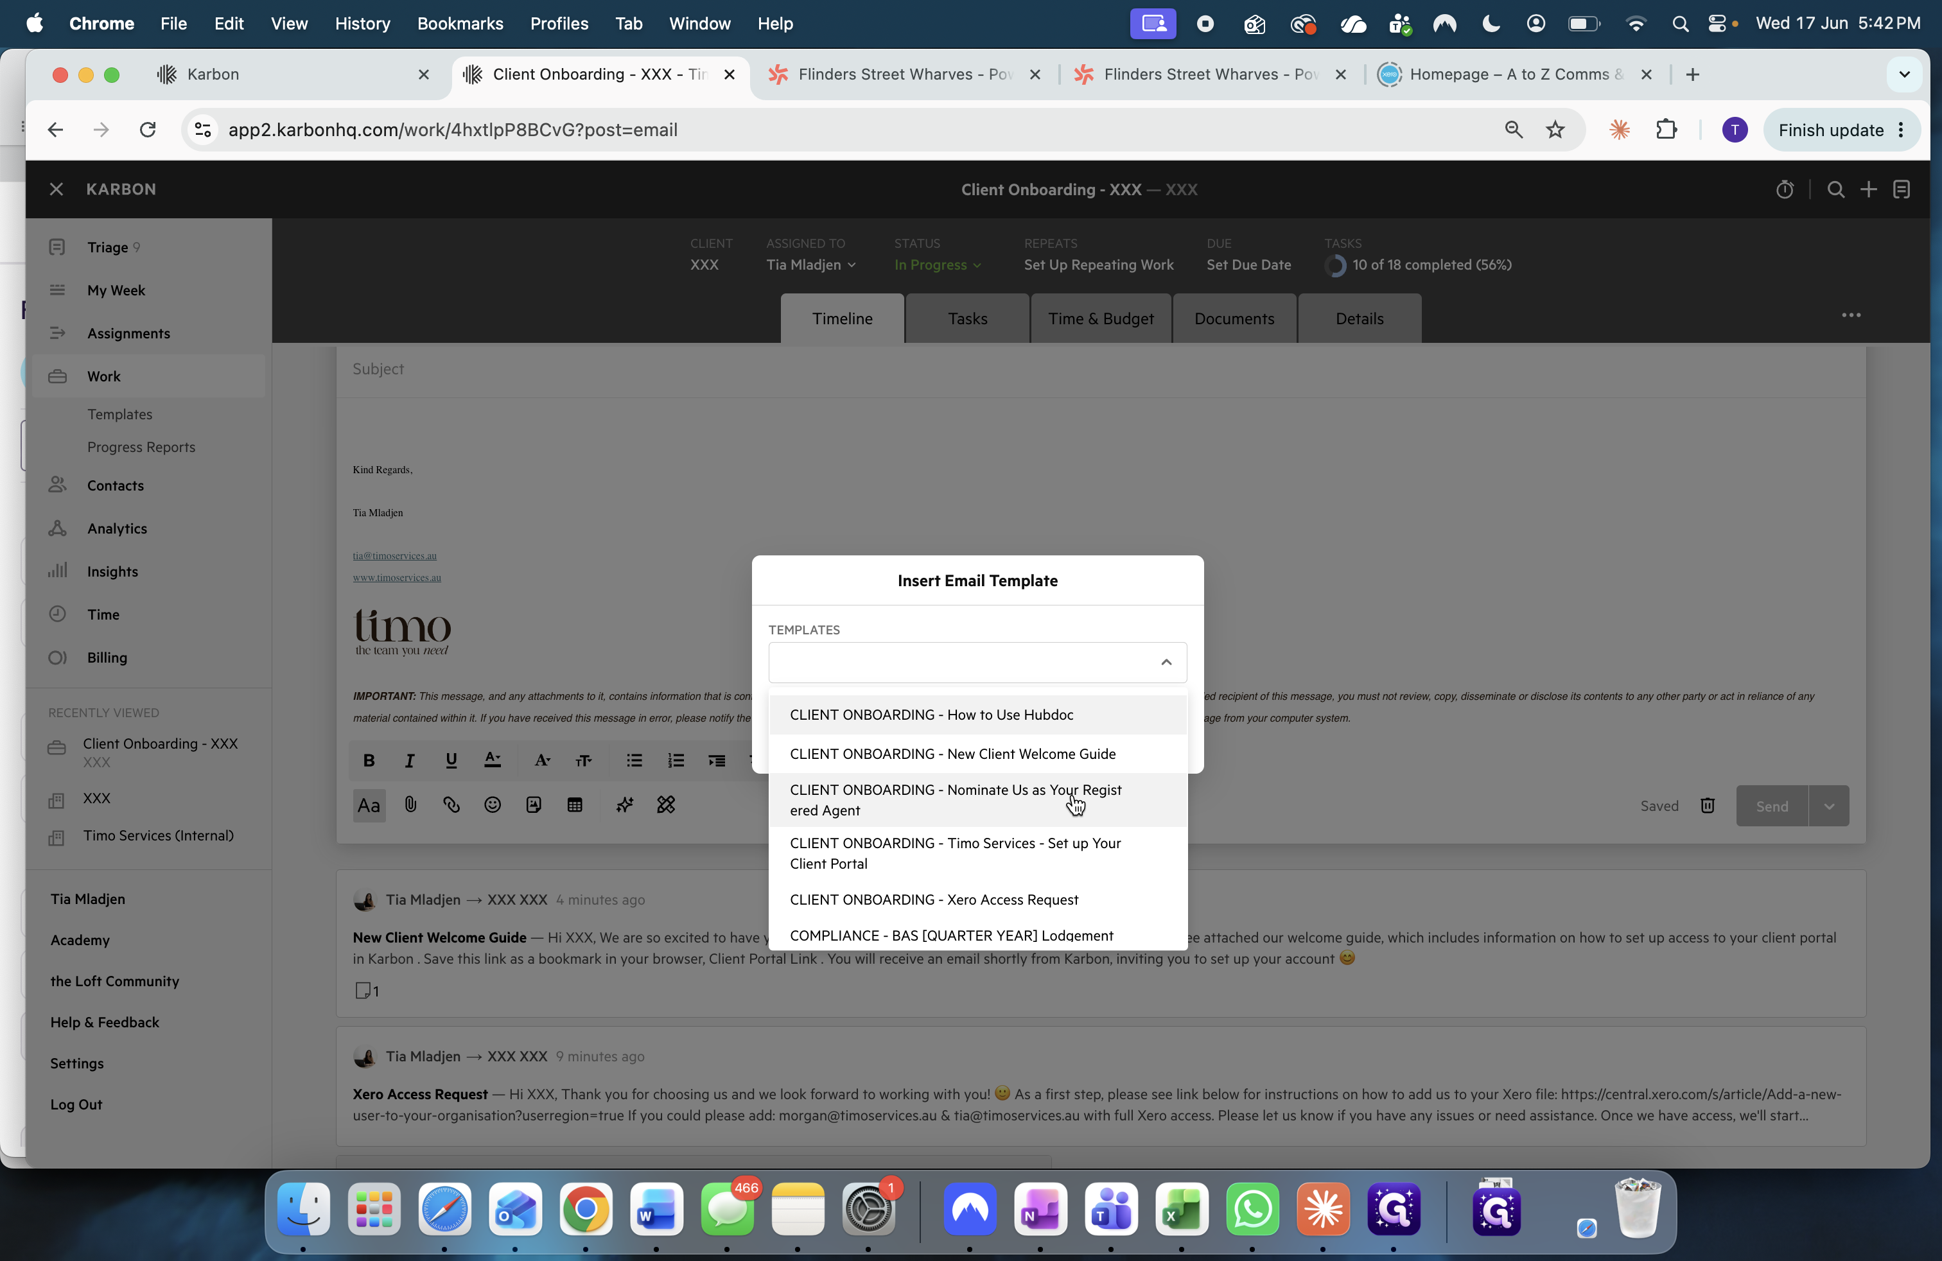This screenshot has width=1942, height=1261.
Task: Bookmark this page with the star icon
Action: tap(1556, 130)
